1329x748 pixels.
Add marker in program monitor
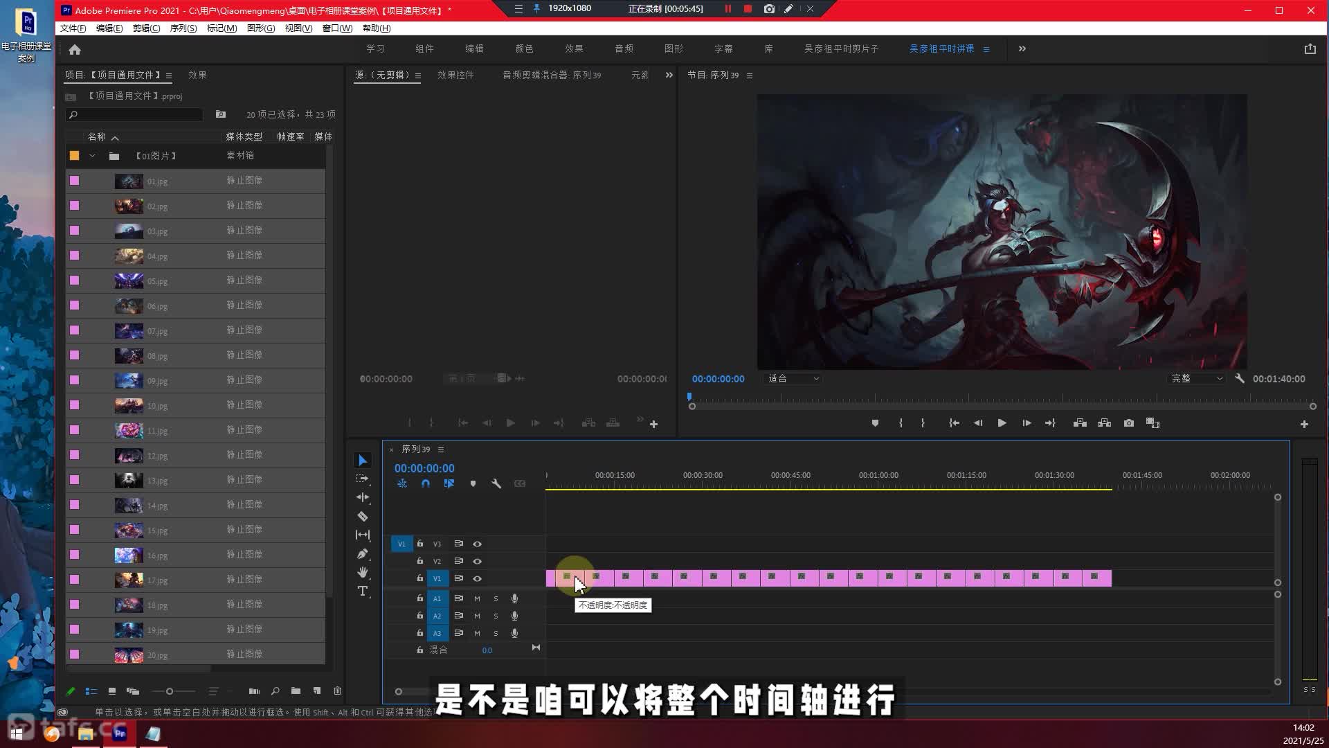[x=875, y=423]
